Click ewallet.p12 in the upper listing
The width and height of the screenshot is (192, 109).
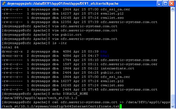(x=112, y=13)
